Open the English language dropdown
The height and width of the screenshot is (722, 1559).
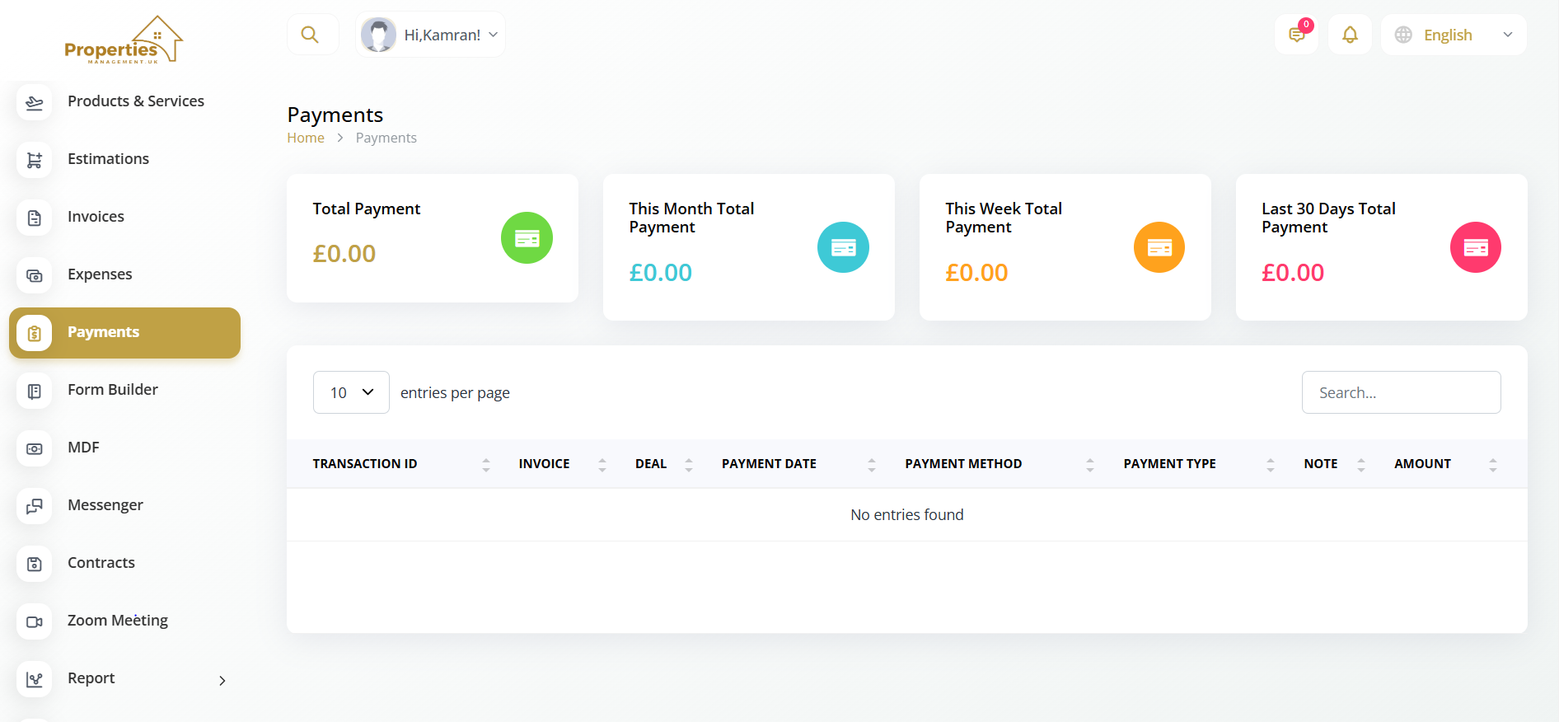coord(1454,35)
